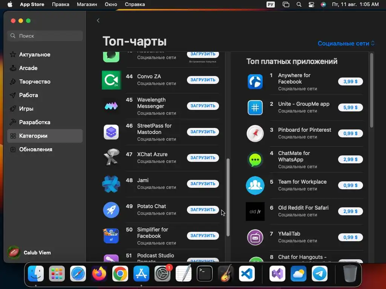Buy ChatMate for WhatsApp for 2,99 $

coord(350,160)
